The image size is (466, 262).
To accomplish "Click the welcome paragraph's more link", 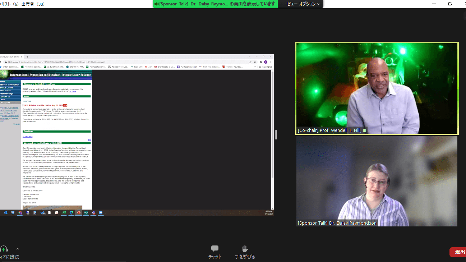I will click(x=73, y=91).
